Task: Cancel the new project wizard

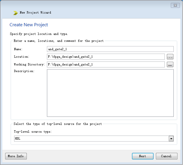Action: [x=166, y=156]
